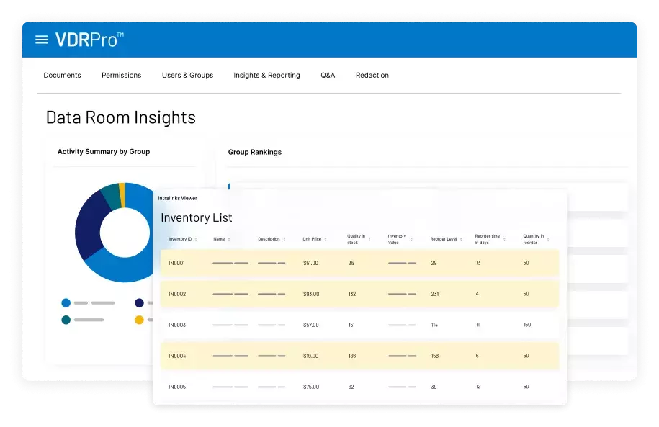
Task: Click the VDRPro logo
Action: 89,40
